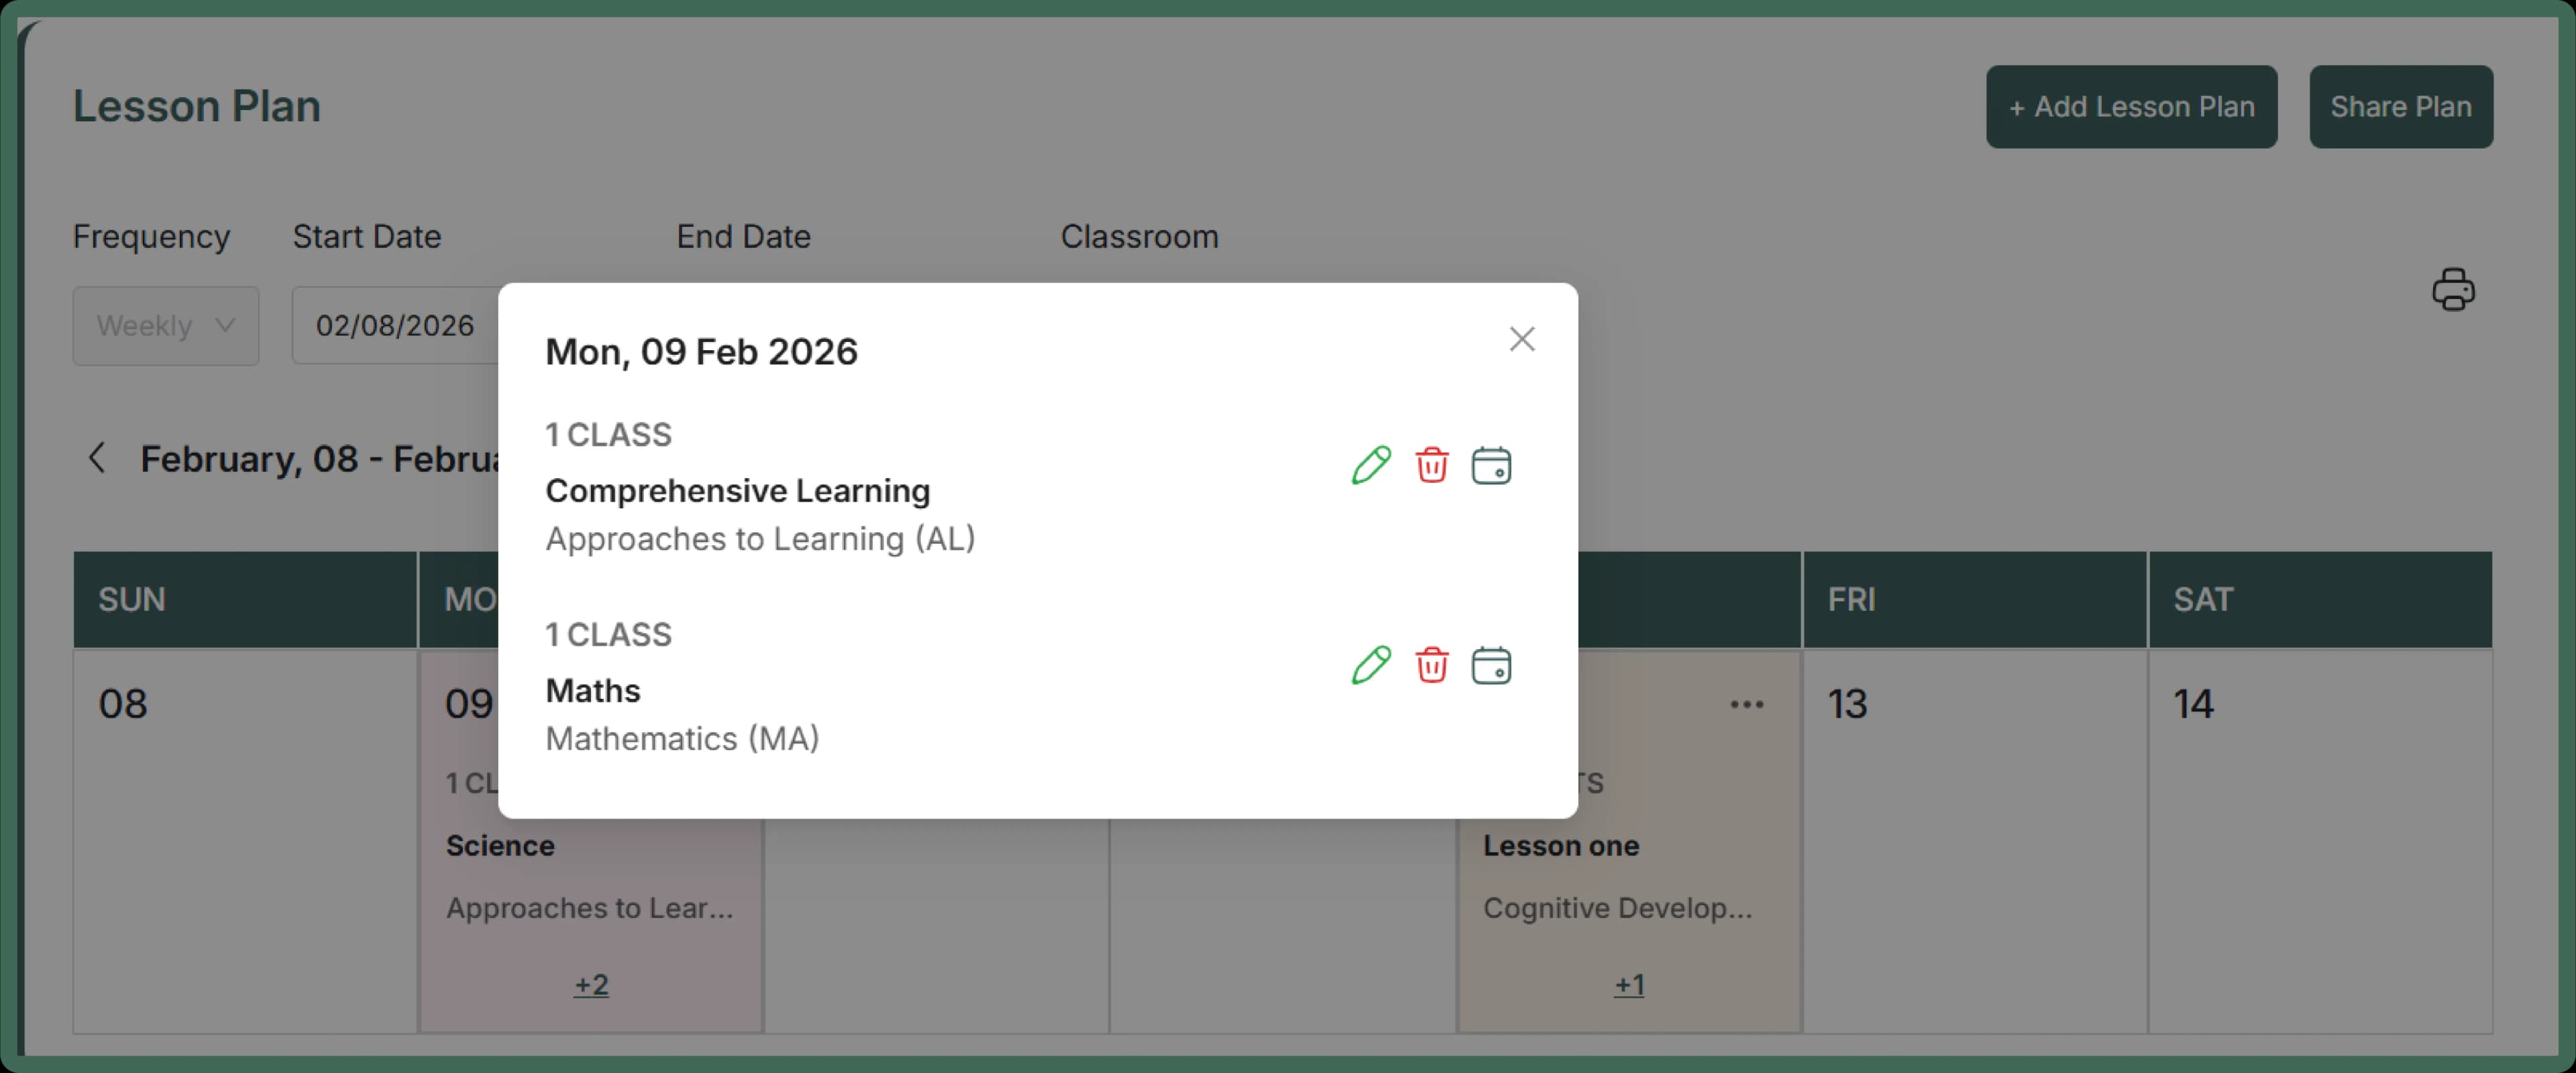Click the Start Date field

point(394,325)
